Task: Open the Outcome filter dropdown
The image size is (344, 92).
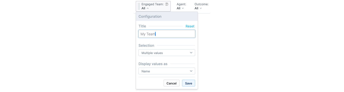Action: point(201,6)
